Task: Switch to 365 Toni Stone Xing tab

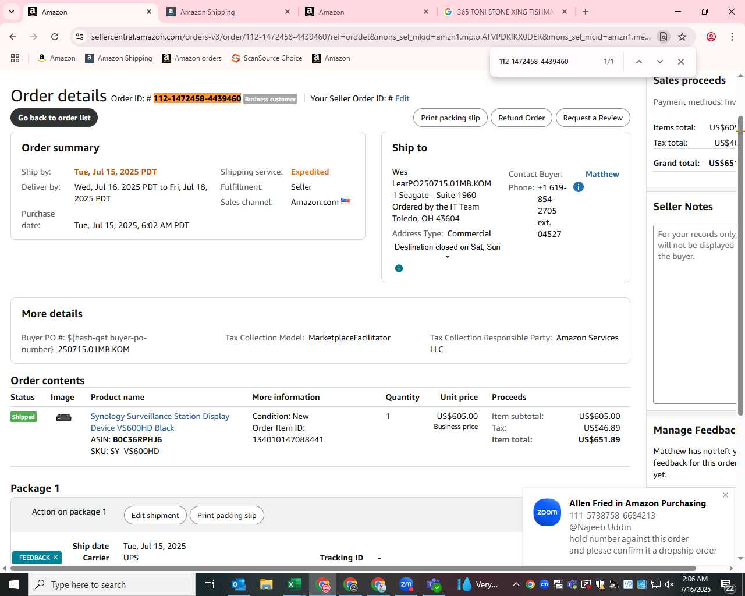Action: tap(505, 12)
